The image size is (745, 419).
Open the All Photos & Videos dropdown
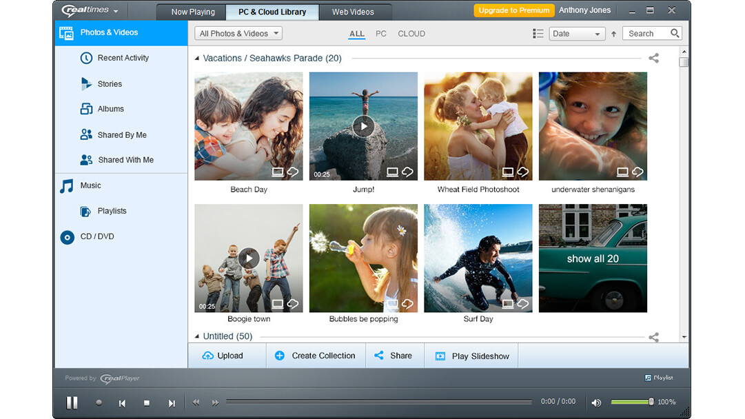click(238, 33)
